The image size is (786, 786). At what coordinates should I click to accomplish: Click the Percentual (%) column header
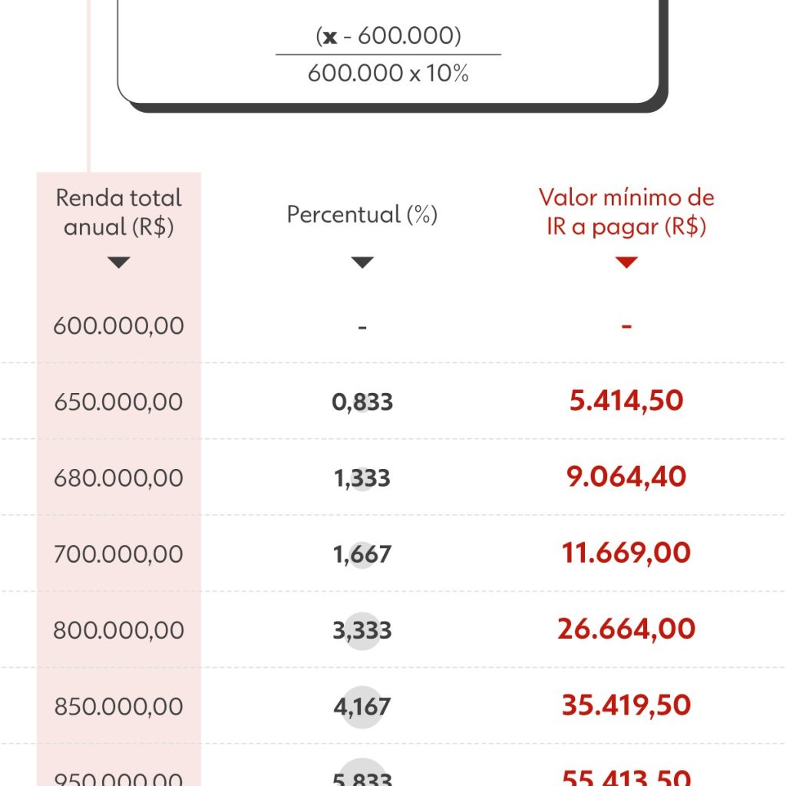362,214
